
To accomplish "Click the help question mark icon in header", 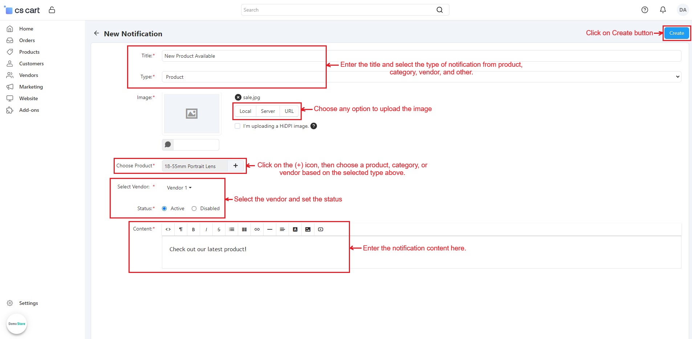I will coord(644,10).
